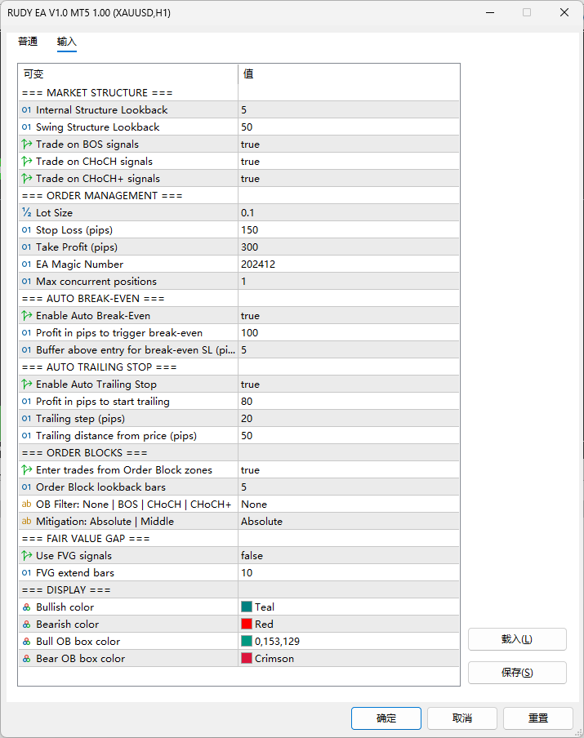
Task: Click the 确定 button
Action: click(386, 718)
